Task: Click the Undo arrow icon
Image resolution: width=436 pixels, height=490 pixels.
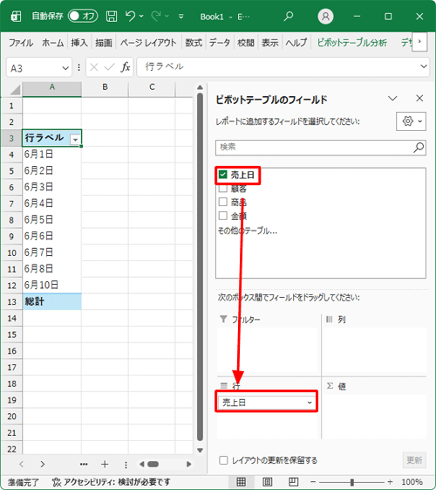Action: tap(130, 16)
